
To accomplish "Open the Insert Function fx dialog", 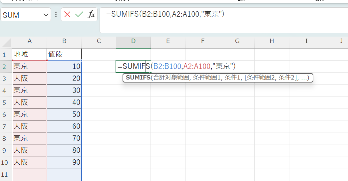I will tap(91, 14).
